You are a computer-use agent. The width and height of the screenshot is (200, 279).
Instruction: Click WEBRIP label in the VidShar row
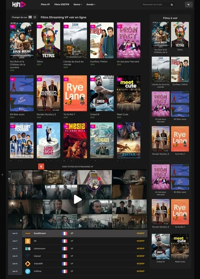tap(140, 271)
